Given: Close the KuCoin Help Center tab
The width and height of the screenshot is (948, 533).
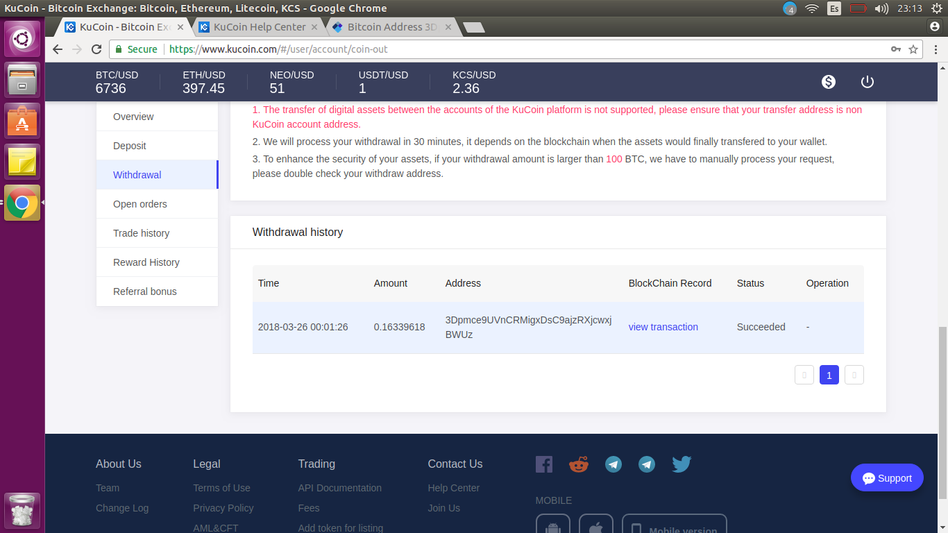Looking at the screenshot, I should coord(314,27).
